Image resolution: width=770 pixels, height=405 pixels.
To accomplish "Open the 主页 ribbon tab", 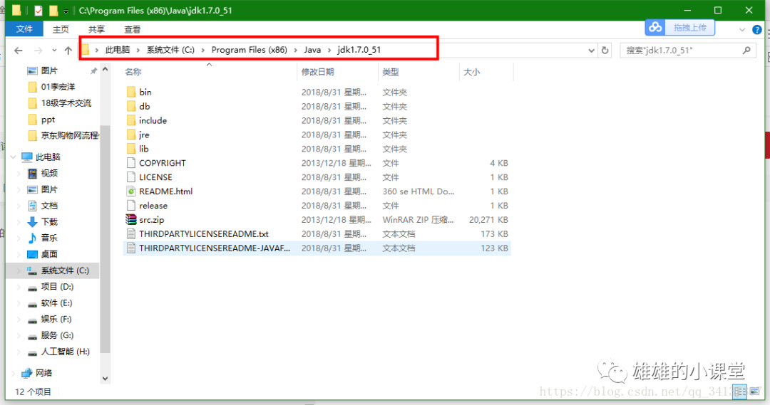I will point(61,29).
